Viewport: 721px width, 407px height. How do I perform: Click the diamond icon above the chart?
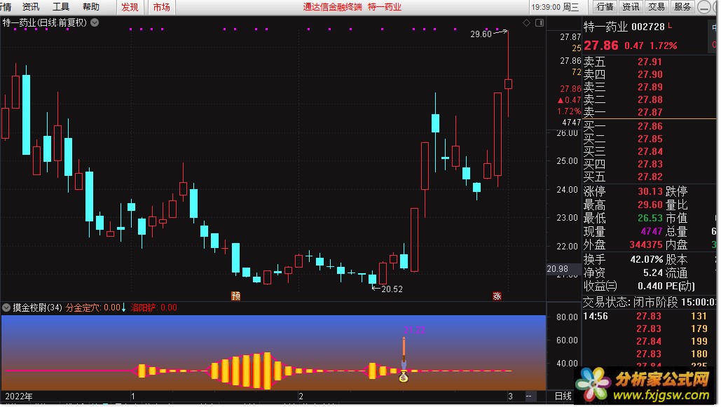coord(526,22)
